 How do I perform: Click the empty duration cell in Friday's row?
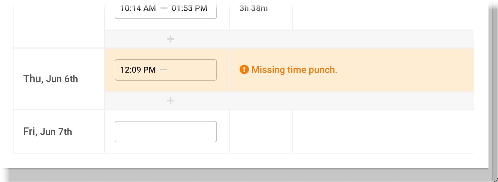coord(261,132)
